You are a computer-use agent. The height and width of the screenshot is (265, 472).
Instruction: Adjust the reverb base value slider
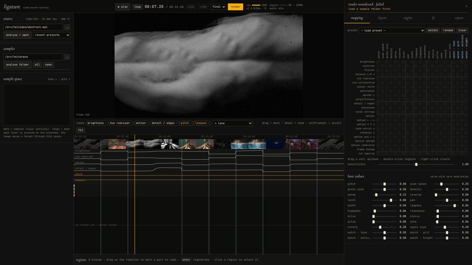point(384,227)
